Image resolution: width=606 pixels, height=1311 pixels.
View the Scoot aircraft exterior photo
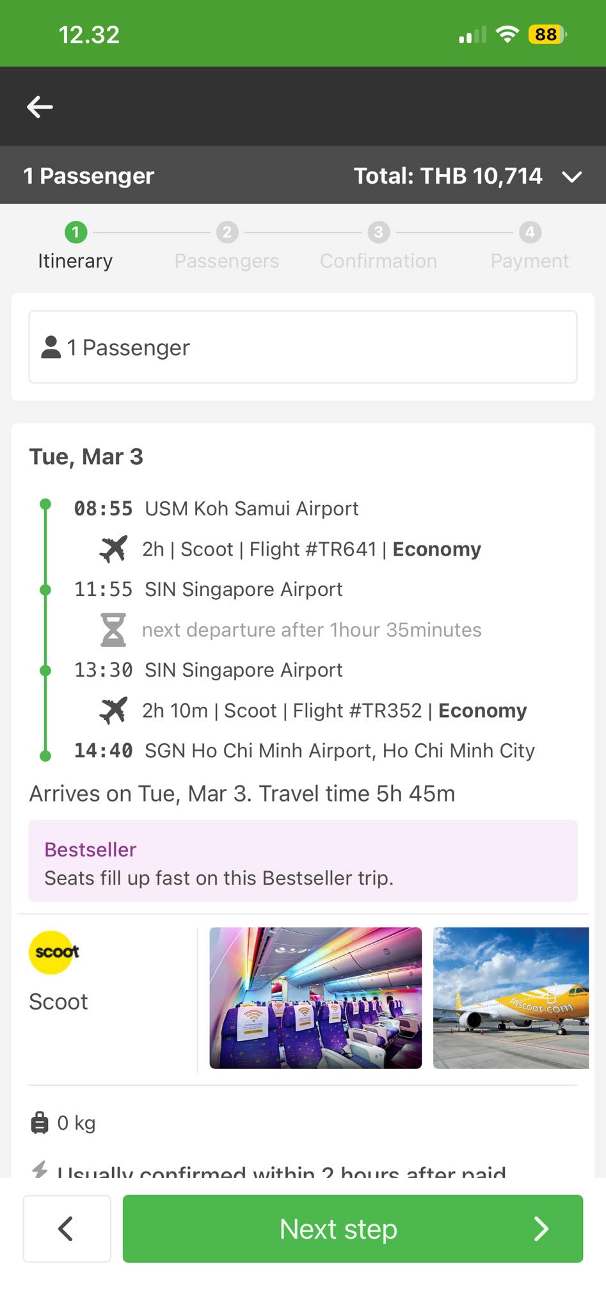[511, 997]
